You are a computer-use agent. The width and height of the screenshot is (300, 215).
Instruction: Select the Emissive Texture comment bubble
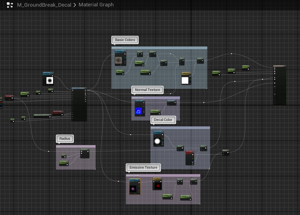pyautogui.click(x=143, y=167)
